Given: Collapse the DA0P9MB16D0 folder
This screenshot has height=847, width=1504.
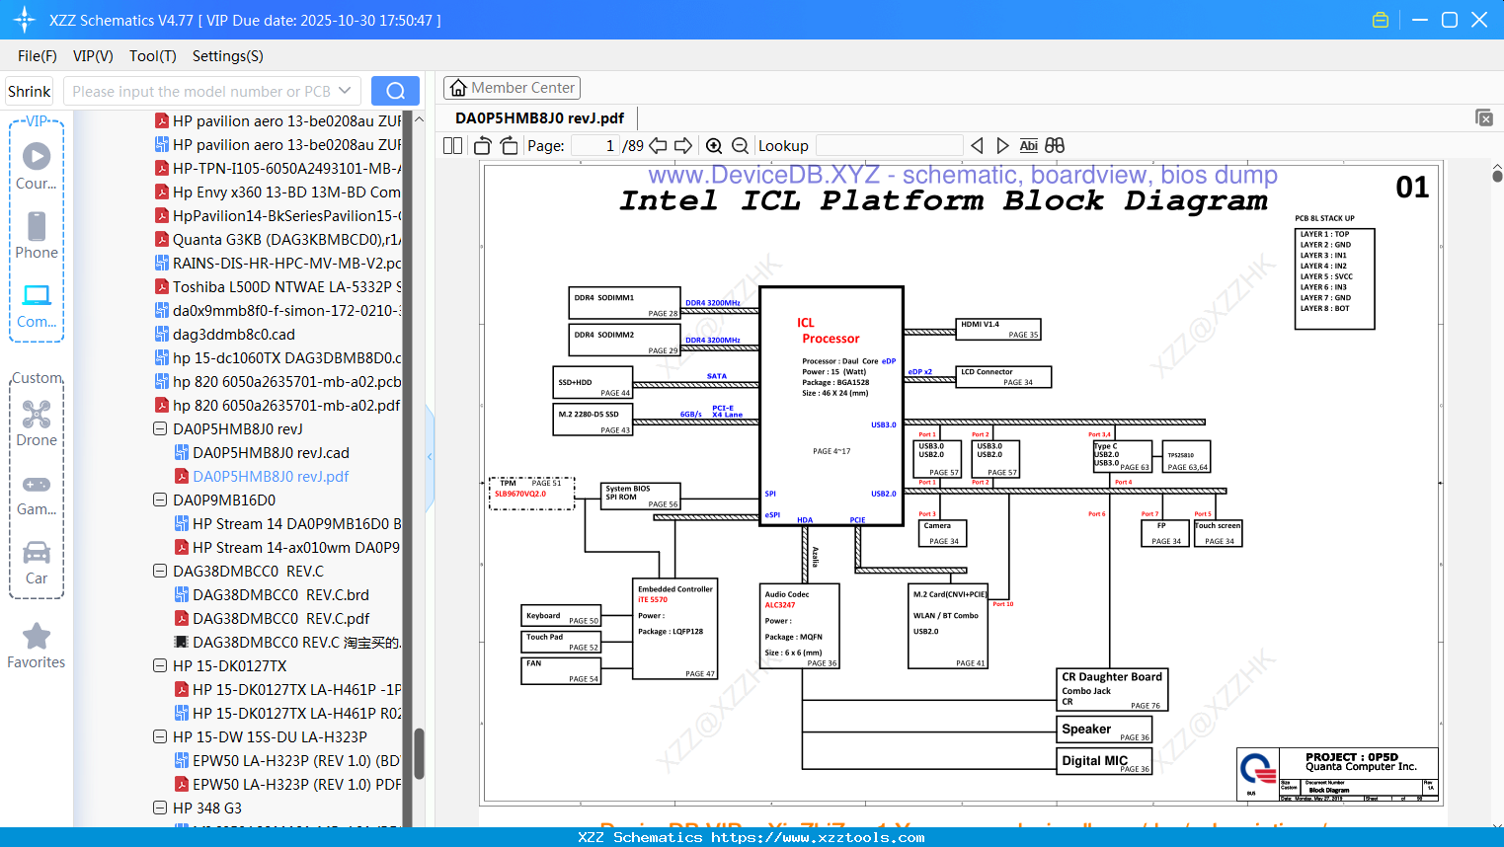Looking at the screenshot, I should (160, 500).
